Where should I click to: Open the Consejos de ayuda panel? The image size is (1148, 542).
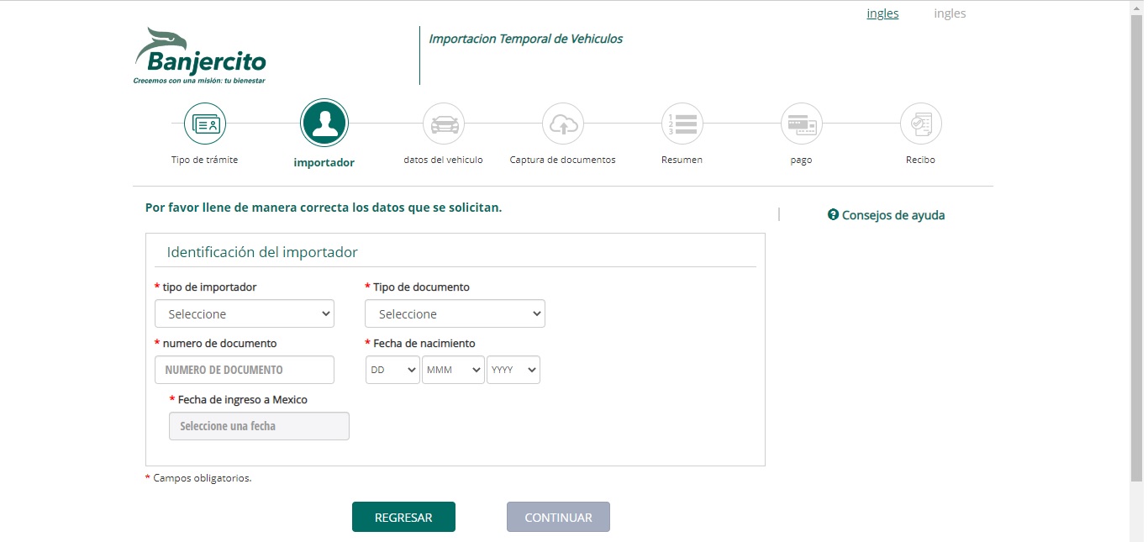(x=893, y=214)
